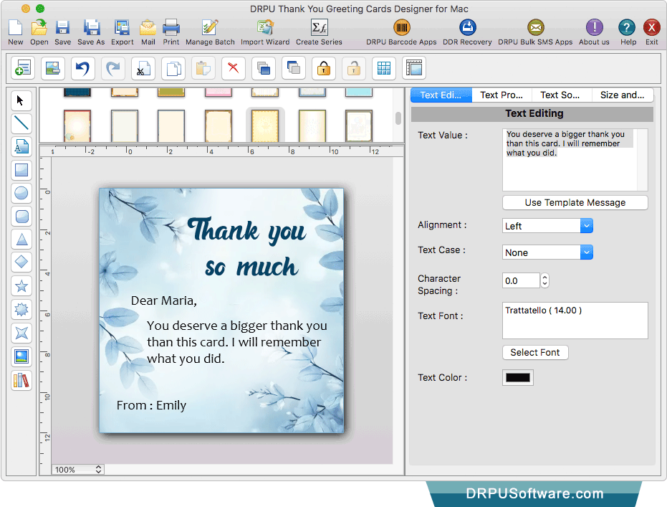Select the line drawing tool
Screen dimensions: 667x507
[x=21, y=123]
